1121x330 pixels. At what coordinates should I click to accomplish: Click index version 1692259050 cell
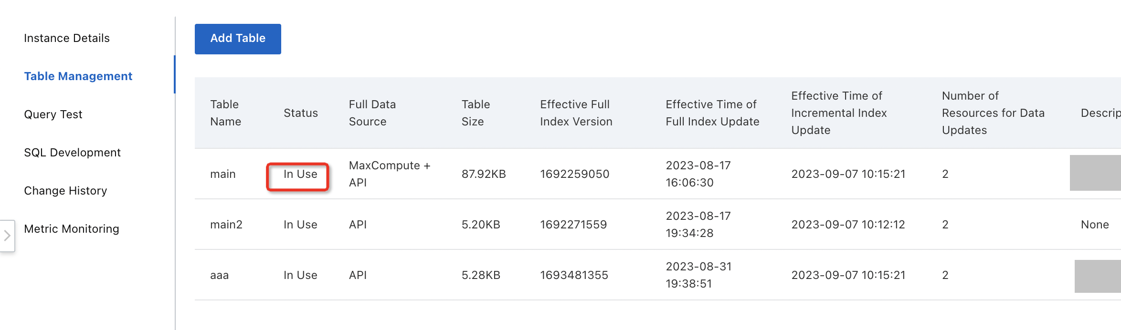[574, 174]
